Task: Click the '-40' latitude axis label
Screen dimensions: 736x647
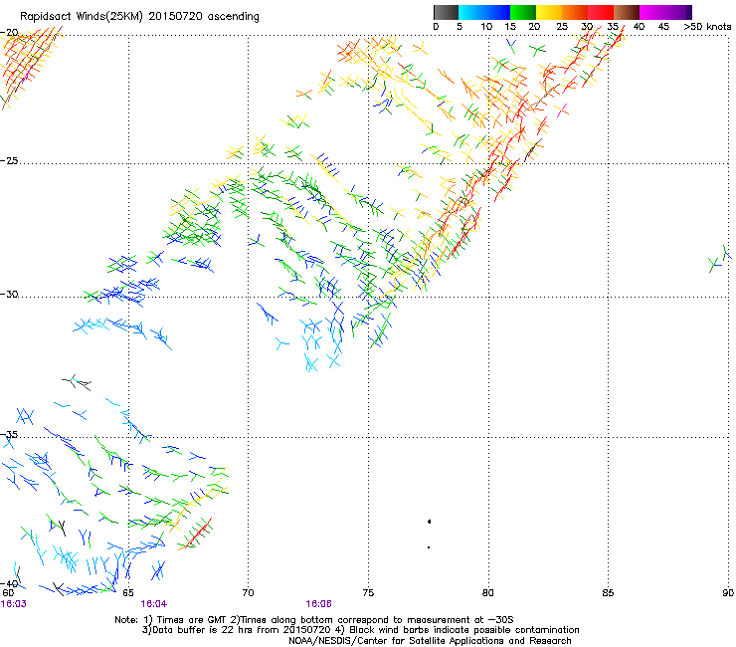Action: pyautogui.click(x=9, y=583)
